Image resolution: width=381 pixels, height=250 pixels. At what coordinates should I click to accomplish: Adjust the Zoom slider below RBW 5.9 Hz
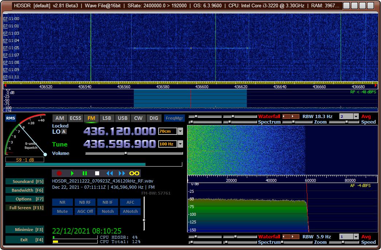pos(297,242)
